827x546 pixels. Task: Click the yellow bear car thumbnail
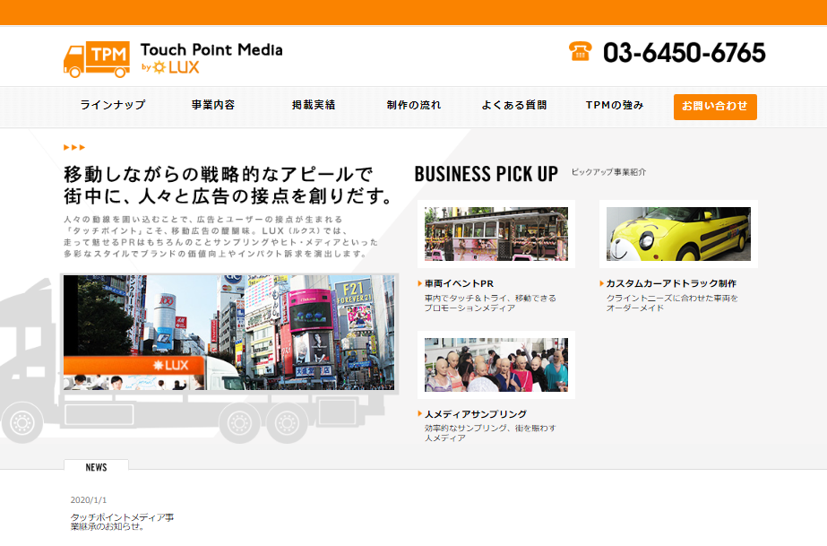pyautogui.click(x=678, y=234)
